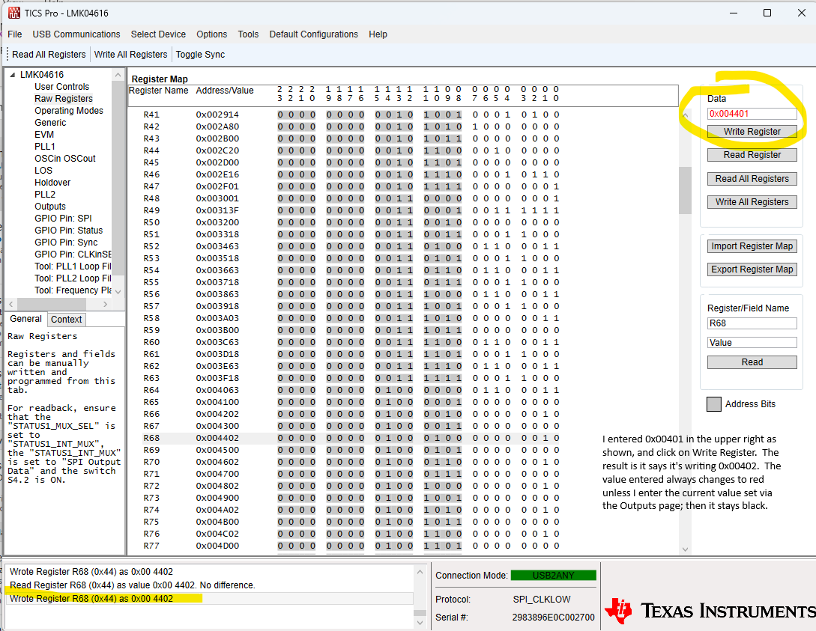Open the Default Configurations menu
The image size is (816, 631).
pos(313,34)
